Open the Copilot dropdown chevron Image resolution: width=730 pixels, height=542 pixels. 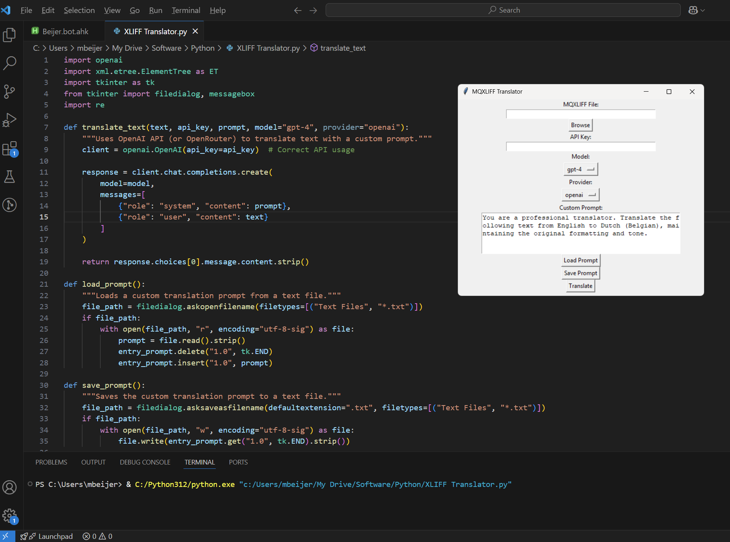click(x=703, y=10)
